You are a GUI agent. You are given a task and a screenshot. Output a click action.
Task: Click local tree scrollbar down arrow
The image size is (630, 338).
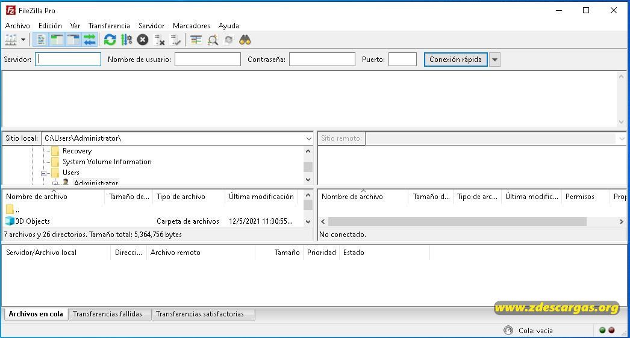308,180
